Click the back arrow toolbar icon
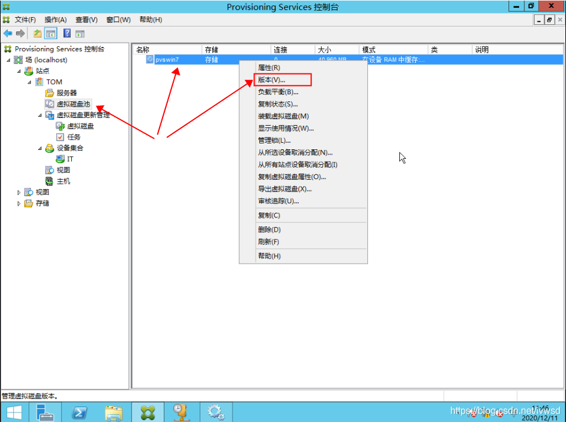Image resolution: width=566 pixels, height=422 pixels. (8, 33)
